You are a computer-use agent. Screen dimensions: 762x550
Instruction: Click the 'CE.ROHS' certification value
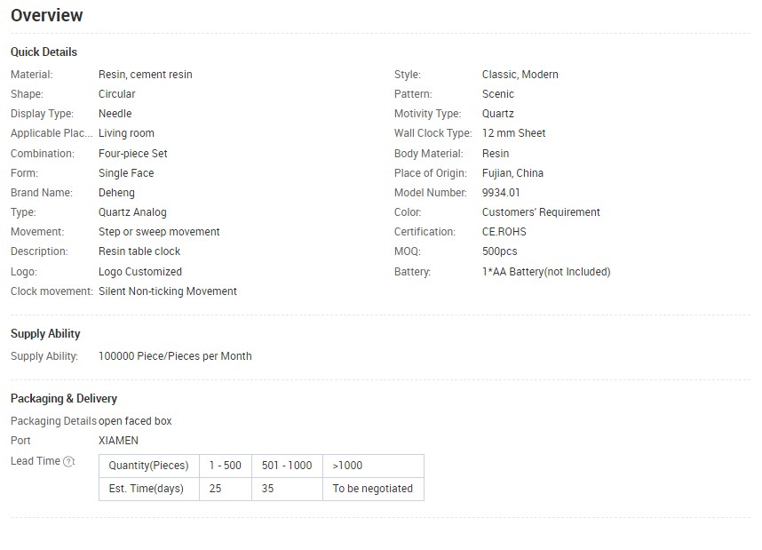(x=504, y=232)
